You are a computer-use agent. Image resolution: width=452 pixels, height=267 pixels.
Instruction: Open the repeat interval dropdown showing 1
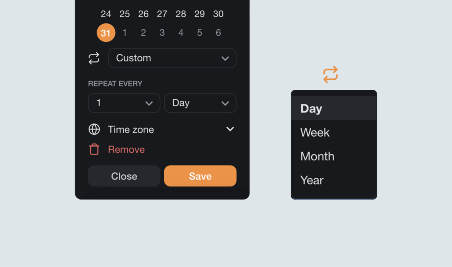(124, 103)
